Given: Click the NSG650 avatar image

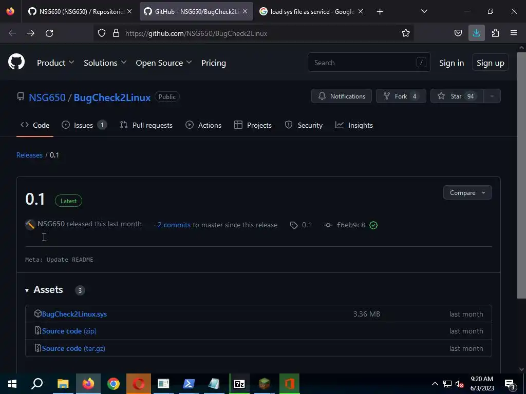Looking at the screenshot, I should pos(30,225).
